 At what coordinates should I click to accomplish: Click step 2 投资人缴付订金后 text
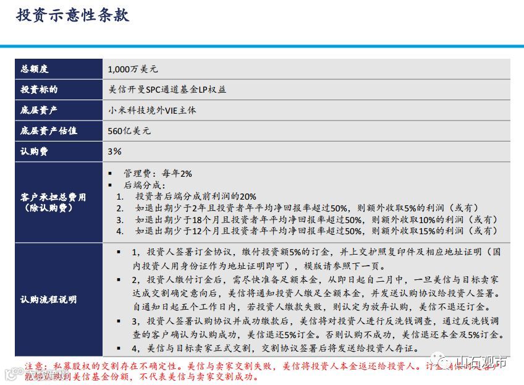point(316,293)
